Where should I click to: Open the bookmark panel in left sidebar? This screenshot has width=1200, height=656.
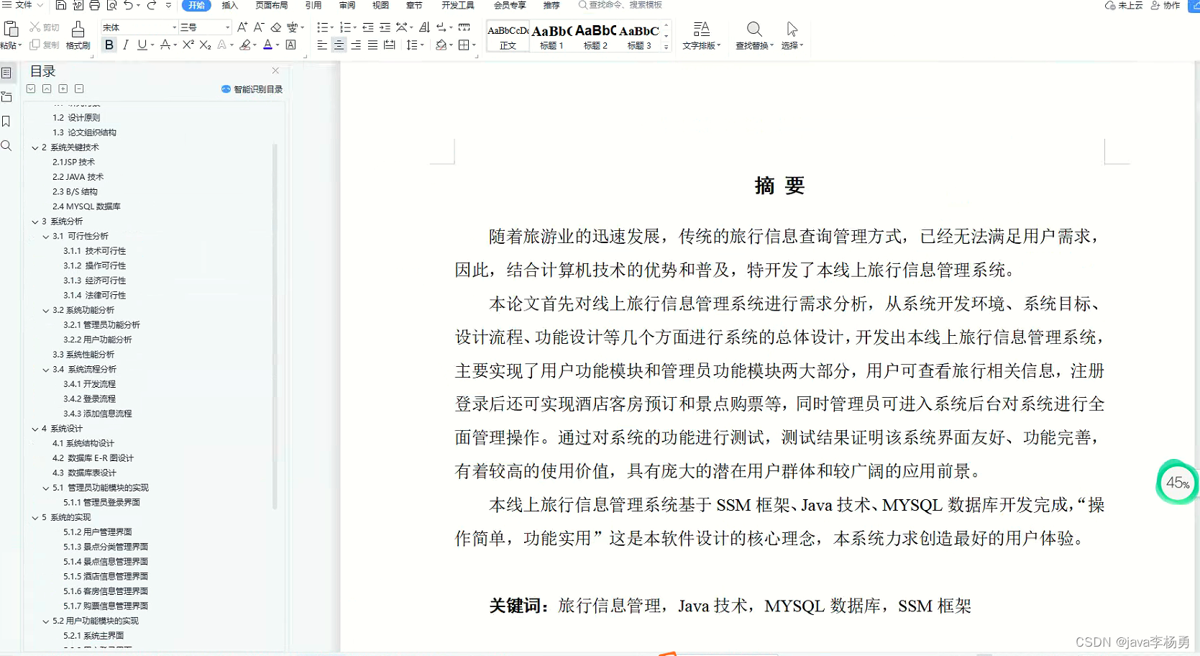pos(6,122)
